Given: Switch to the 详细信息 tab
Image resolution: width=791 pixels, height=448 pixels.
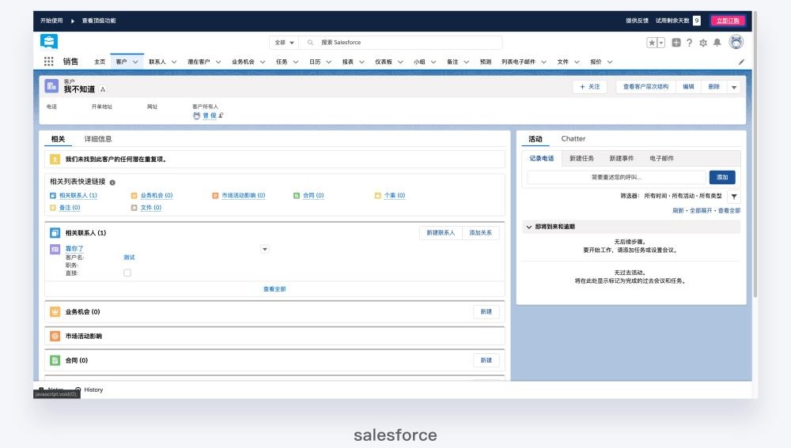Looking at the screenshot, I should coord(98,139).
